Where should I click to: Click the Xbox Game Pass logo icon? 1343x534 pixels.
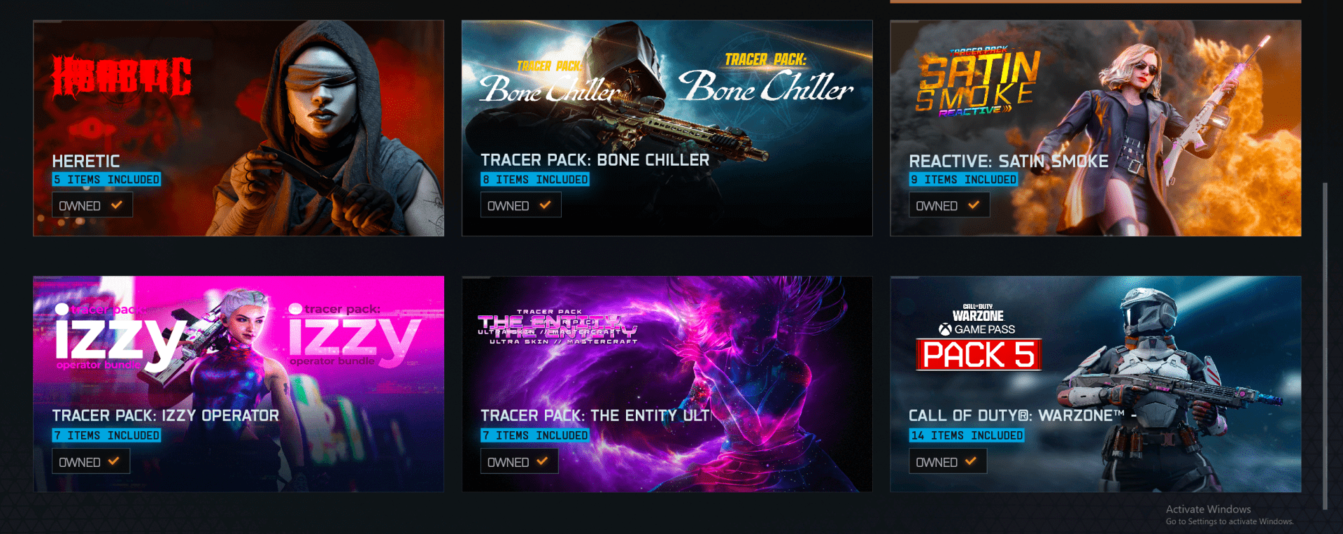945,329
